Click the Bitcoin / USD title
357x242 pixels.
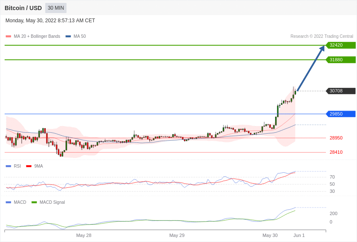23,8
